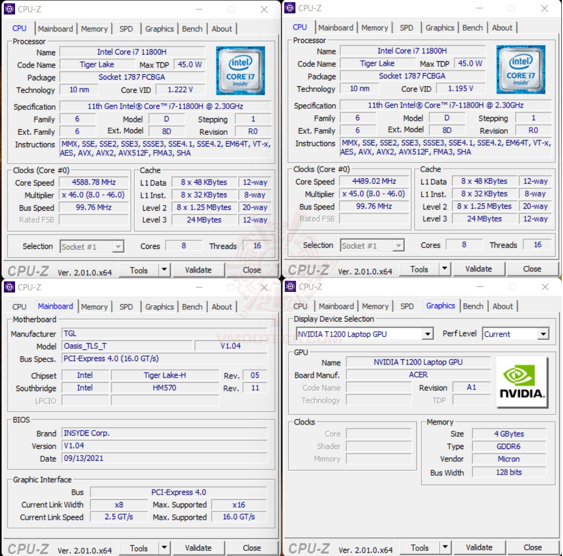Open About tab in Graphics window
Image resolution: width=563 pixels, height=556 pixels.
[503, 306]
